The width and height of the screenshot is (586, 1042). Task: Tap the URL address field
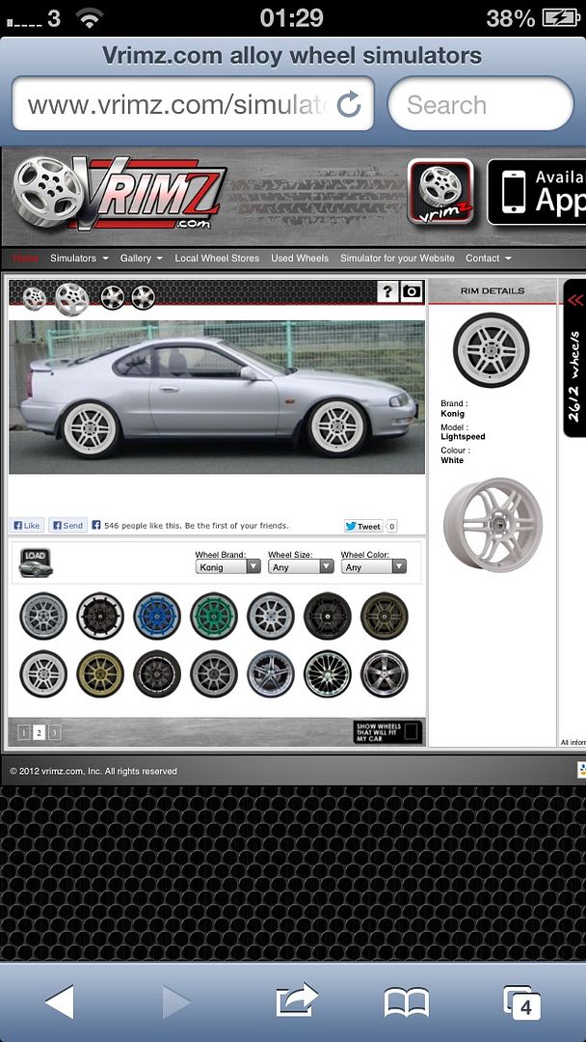pos(193,104)
